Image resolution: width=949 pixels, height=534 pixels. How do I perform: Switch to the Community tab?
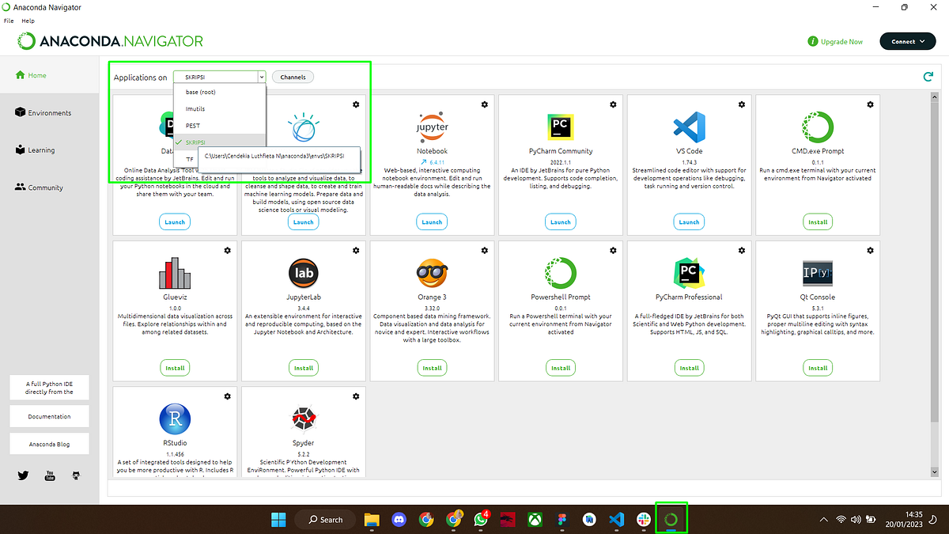[49, 187]
